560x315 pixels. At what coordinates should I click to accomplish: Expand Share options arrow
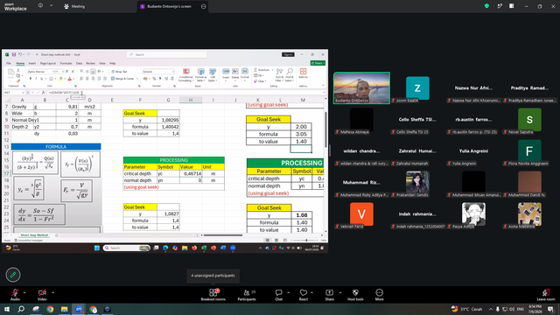(x=340, y=292)
